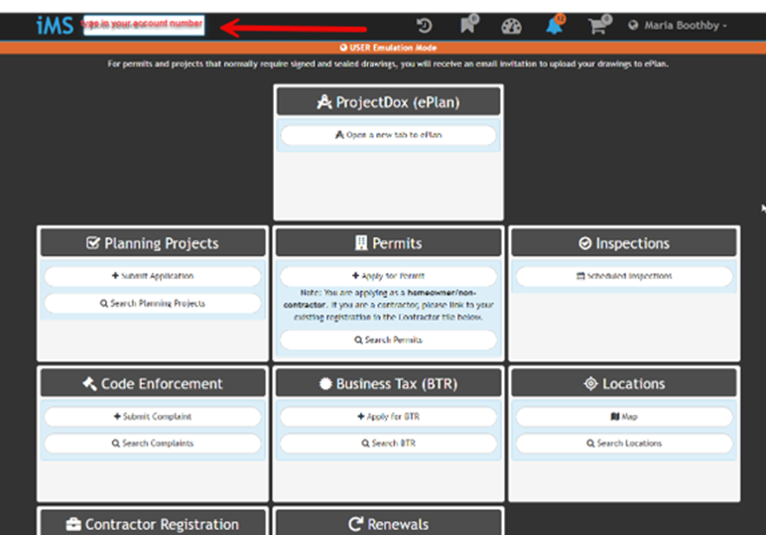The height and width of the screenshot is (535, 766).
Task: Click the Contractor Registration header
Action: (x=153, y=524)
